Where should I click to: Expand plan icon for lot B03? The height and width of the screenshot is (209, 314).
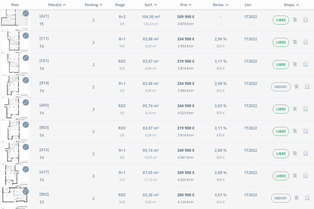[26, 125]
